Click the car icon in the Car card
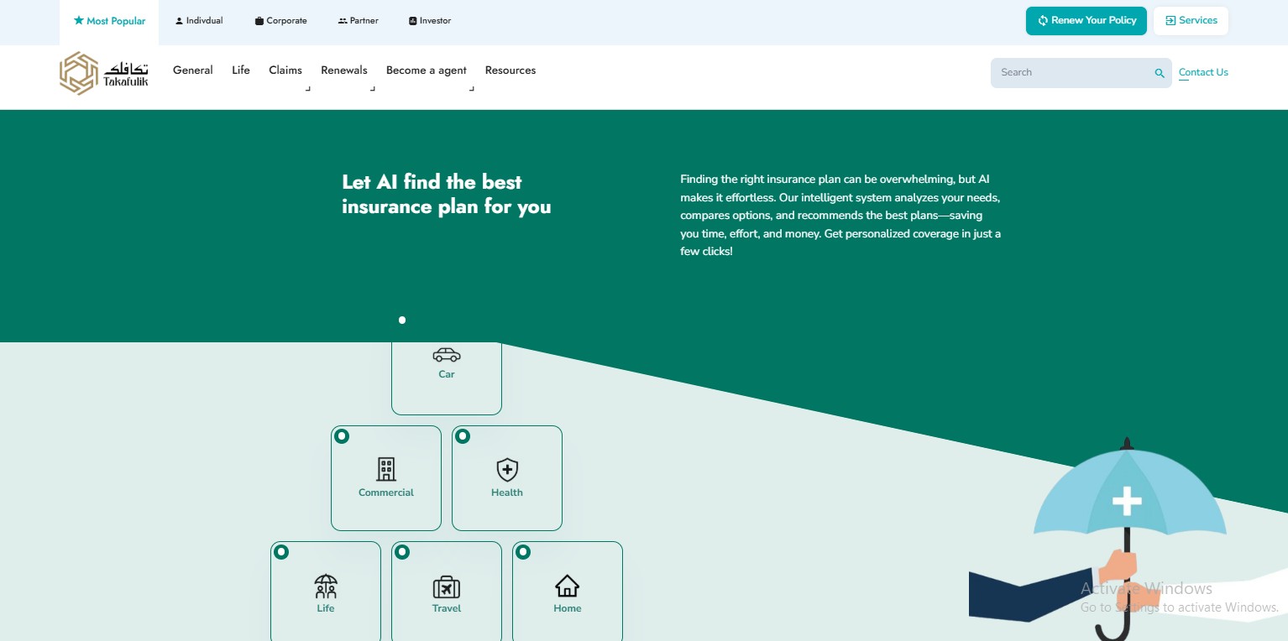Screen dimensions: 1288x641 pyautogui.click(x=447, y=355)
